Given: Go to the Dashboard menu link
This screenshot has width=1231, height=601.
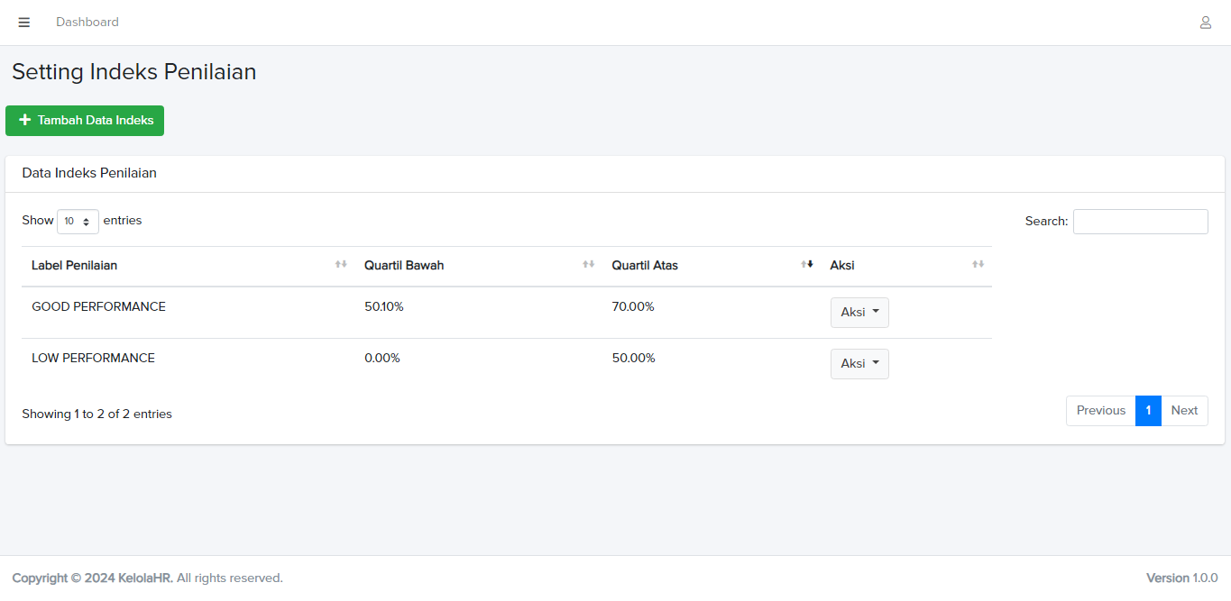Looking at the screenshot, I should pos(87,23).
